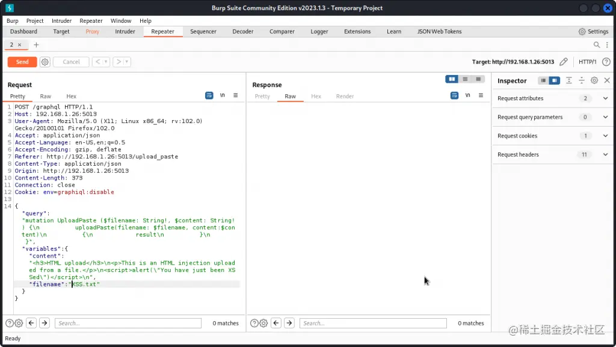The image size is (616, 347).
Task: Open request search settings gear
Action: coord(19,323)
